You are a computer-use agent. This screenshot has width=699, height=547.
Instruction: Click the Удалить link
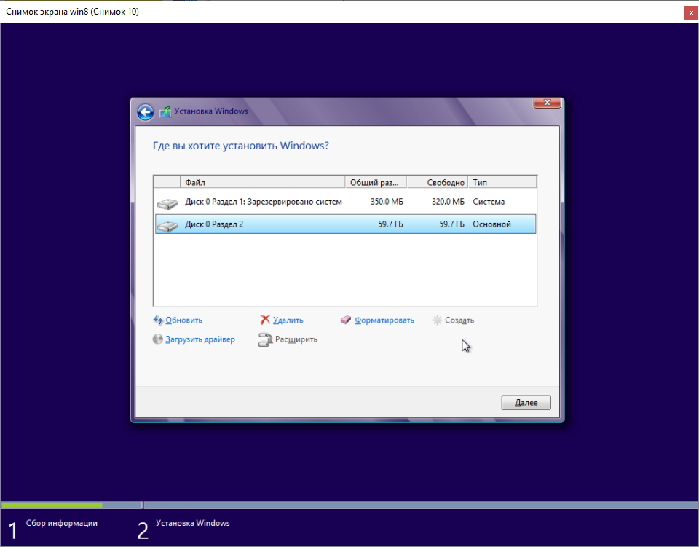pos(288,320)
